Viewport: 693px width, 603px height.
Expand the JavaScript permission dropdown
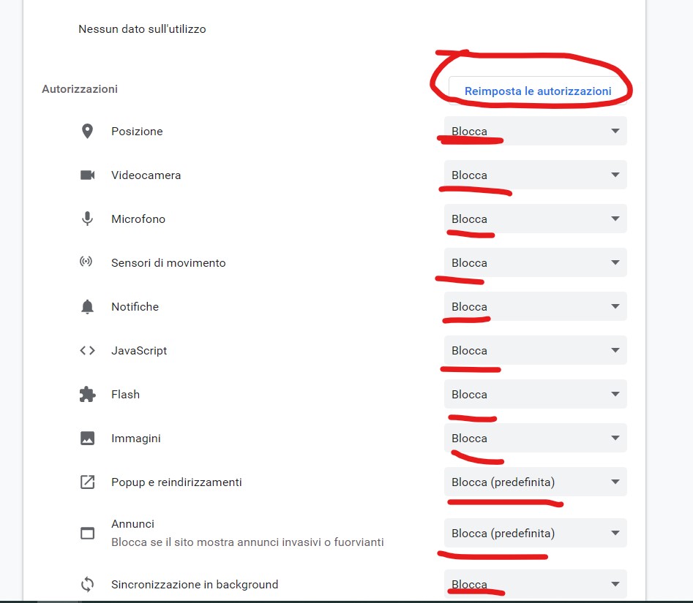click(x=535, y=350)
